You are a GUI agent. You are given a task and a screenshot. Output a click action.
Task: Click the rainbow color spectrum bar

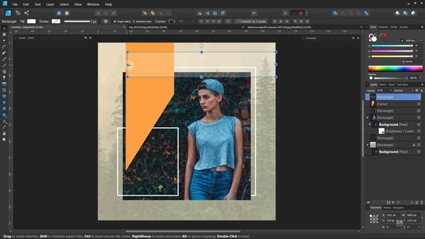click(395, 68)
